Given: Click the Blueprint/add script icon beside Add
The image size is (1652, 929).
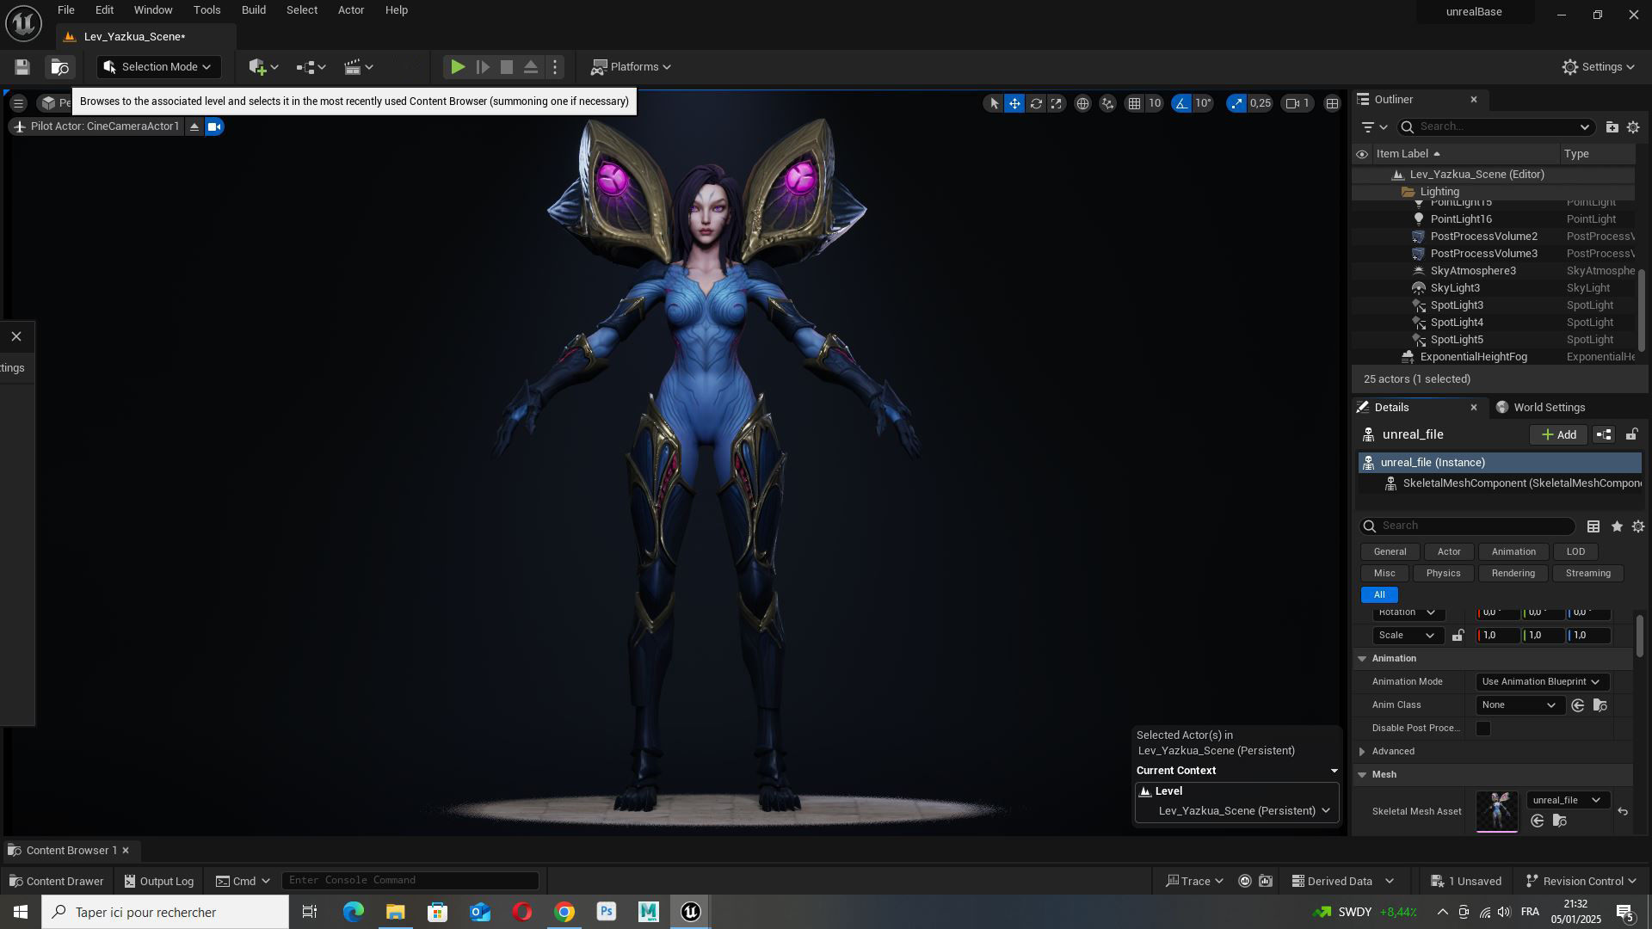Looking at the screenshot, I should (x=1604, y=435).
